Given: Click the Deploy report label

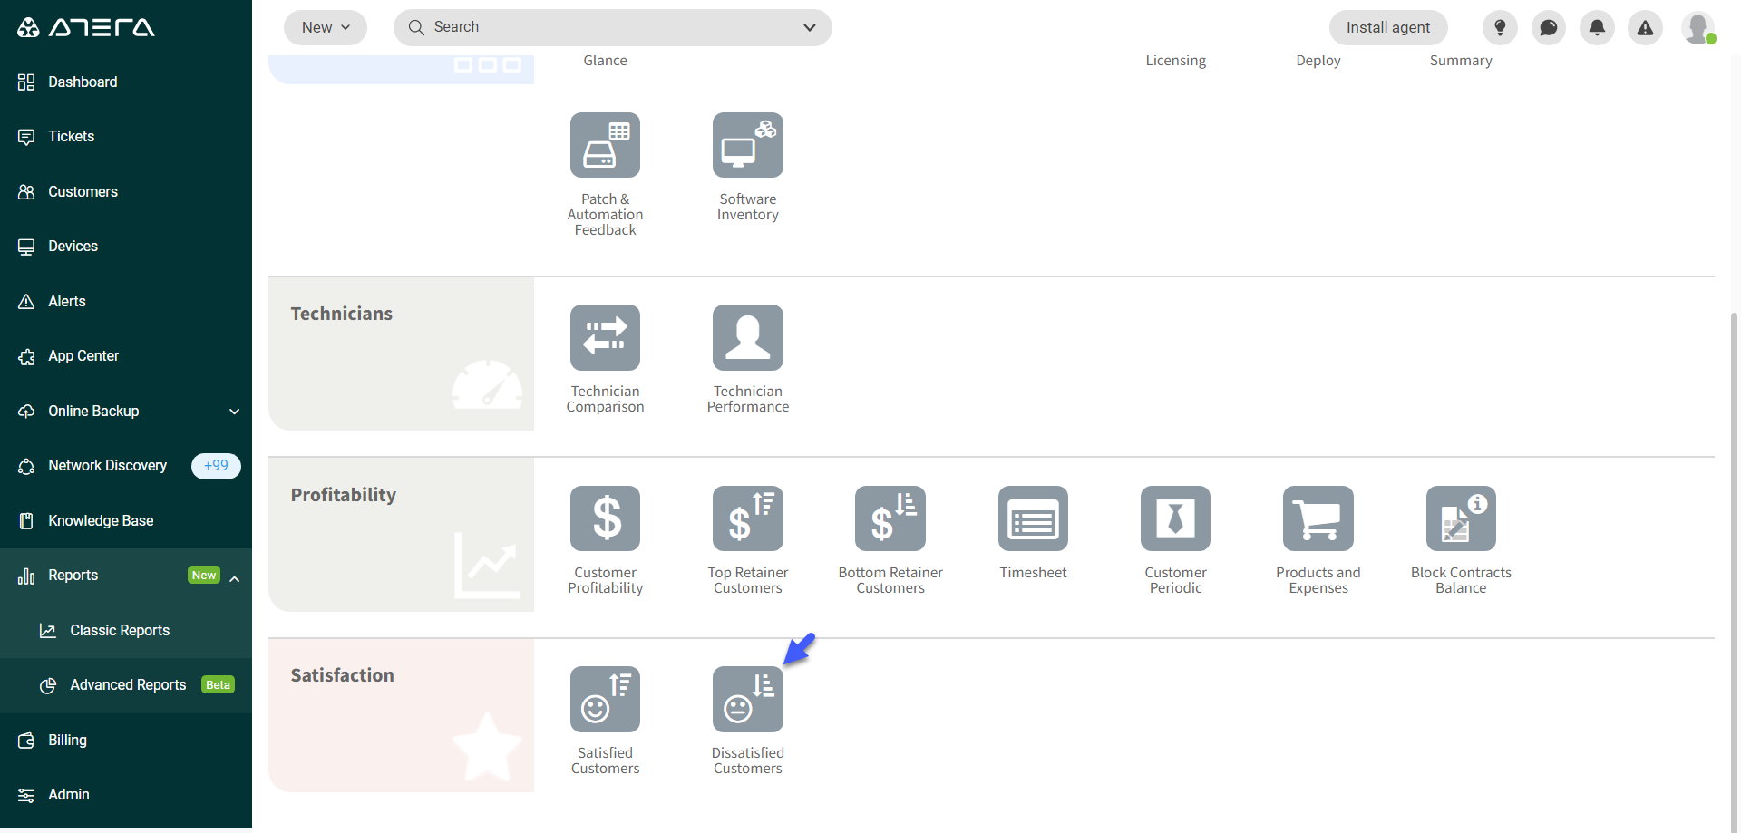Looking at the screenshot, I should click(1318, 61).
